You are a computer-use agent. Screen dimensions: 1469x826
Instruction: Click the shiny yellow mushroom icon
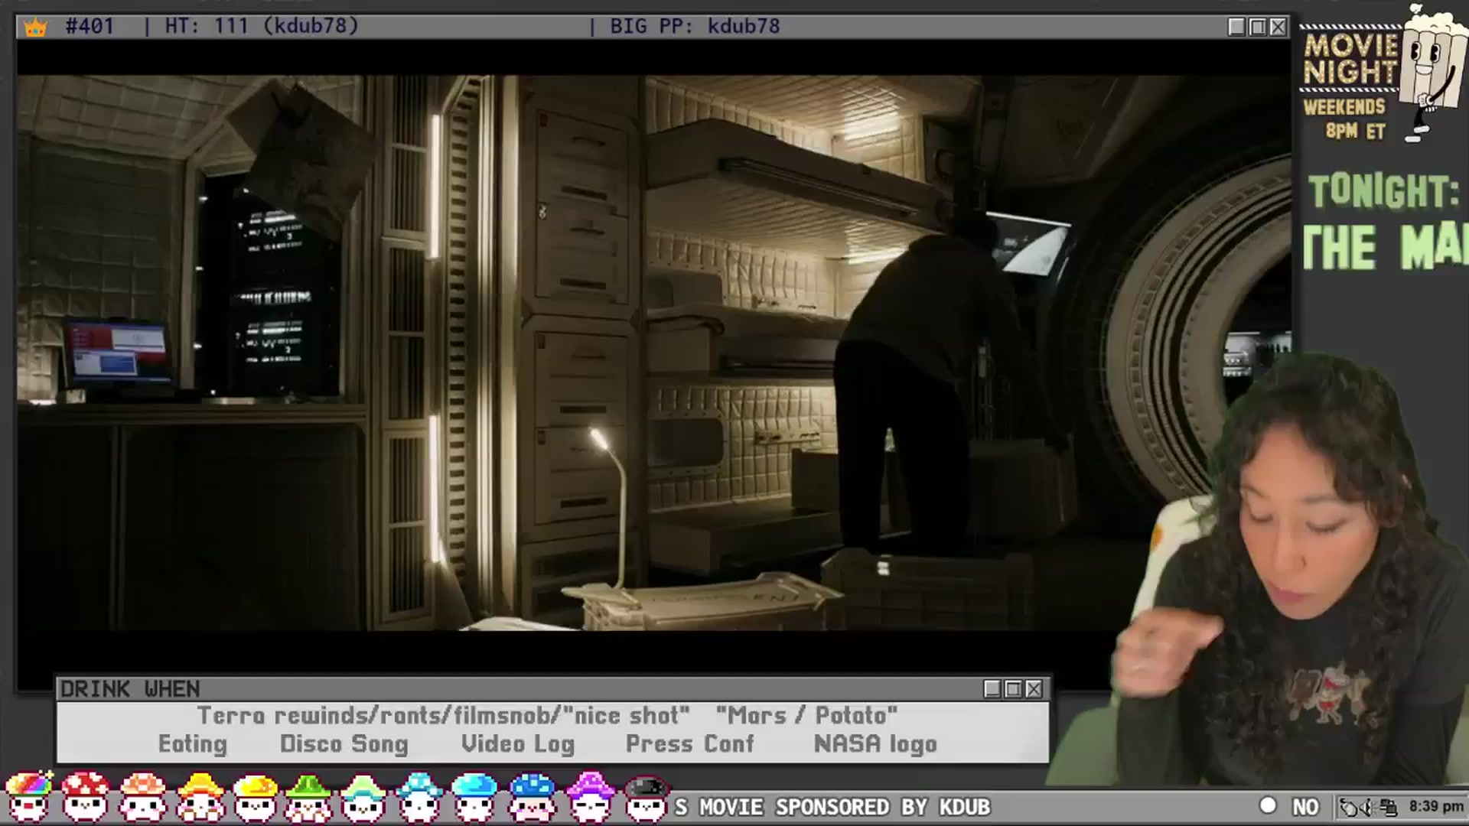click(x=255, y=797)
